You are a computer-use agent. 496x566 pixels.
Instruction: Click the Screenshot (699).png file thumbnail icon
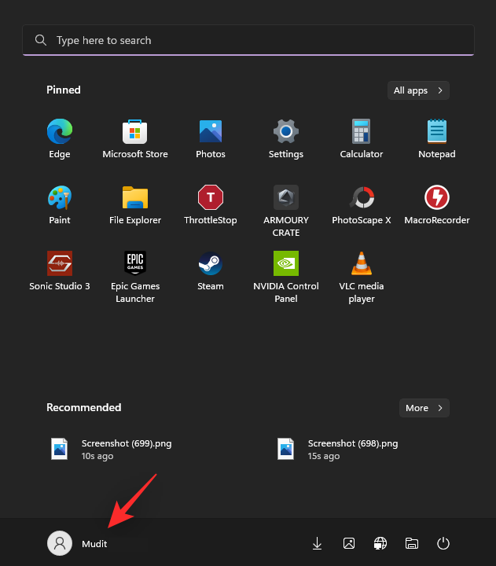point(60,449)
